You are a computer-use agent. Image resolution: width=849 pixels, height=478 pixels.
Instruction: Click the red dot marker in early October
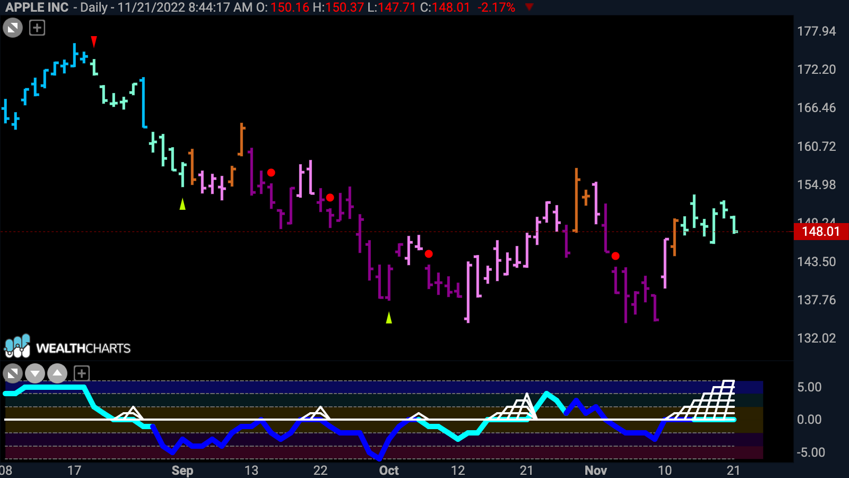[x=429, y=254]
